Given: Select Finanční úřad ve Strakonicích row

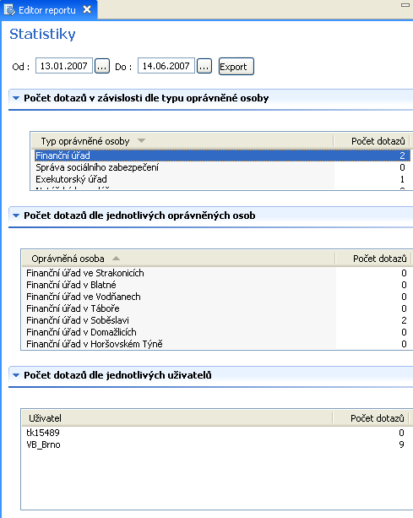Looking at the screenshot, I should click(217, 273).
